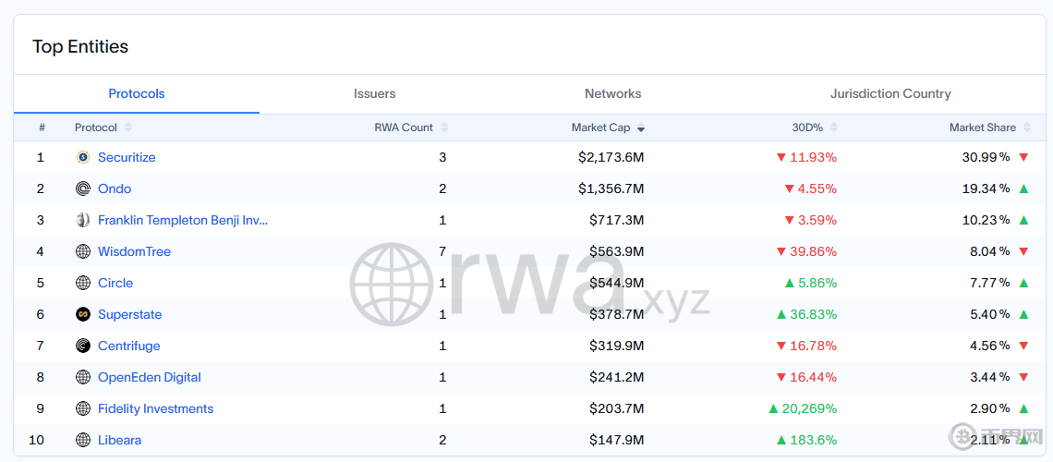Viewport: 1053px width, 462px height.
Task: Switch to the Issuers tab
Action: pyautogui.click(x=374, y=93)
